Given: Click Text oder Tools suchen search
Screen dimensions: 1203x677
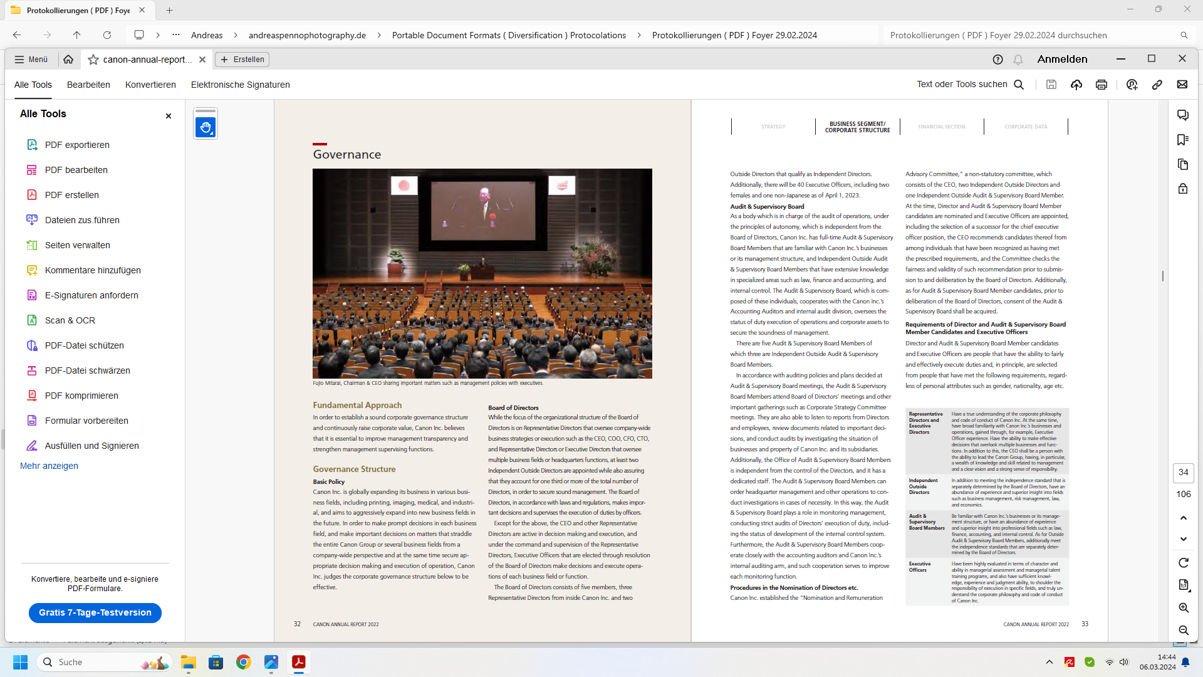Looking at the screenshot, I should [970, 84].
